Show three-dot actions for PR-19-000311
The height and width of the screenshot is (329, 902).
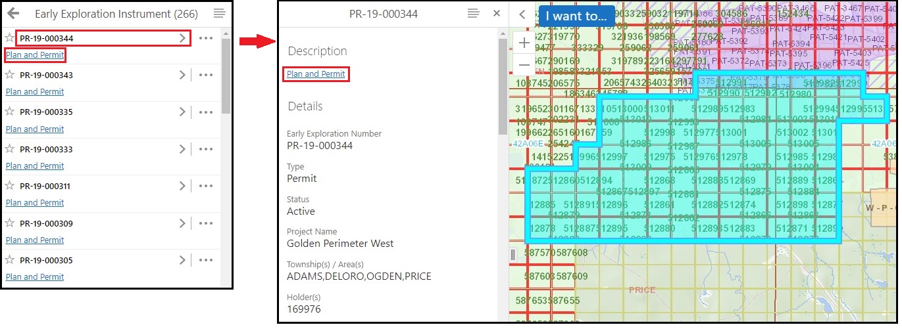click(206, 186)
